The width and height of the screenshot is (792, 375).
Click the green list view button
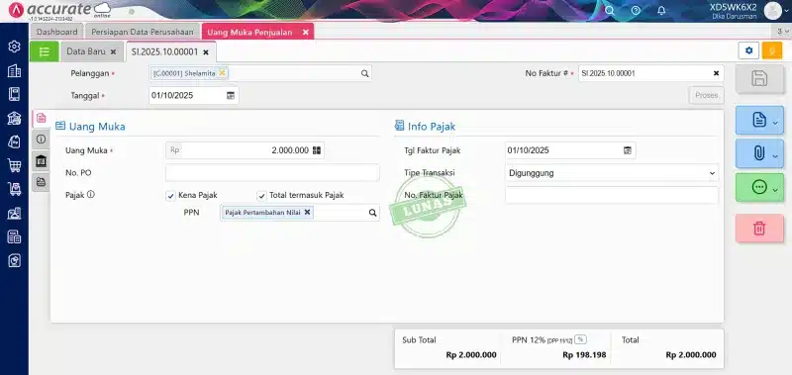45,51
